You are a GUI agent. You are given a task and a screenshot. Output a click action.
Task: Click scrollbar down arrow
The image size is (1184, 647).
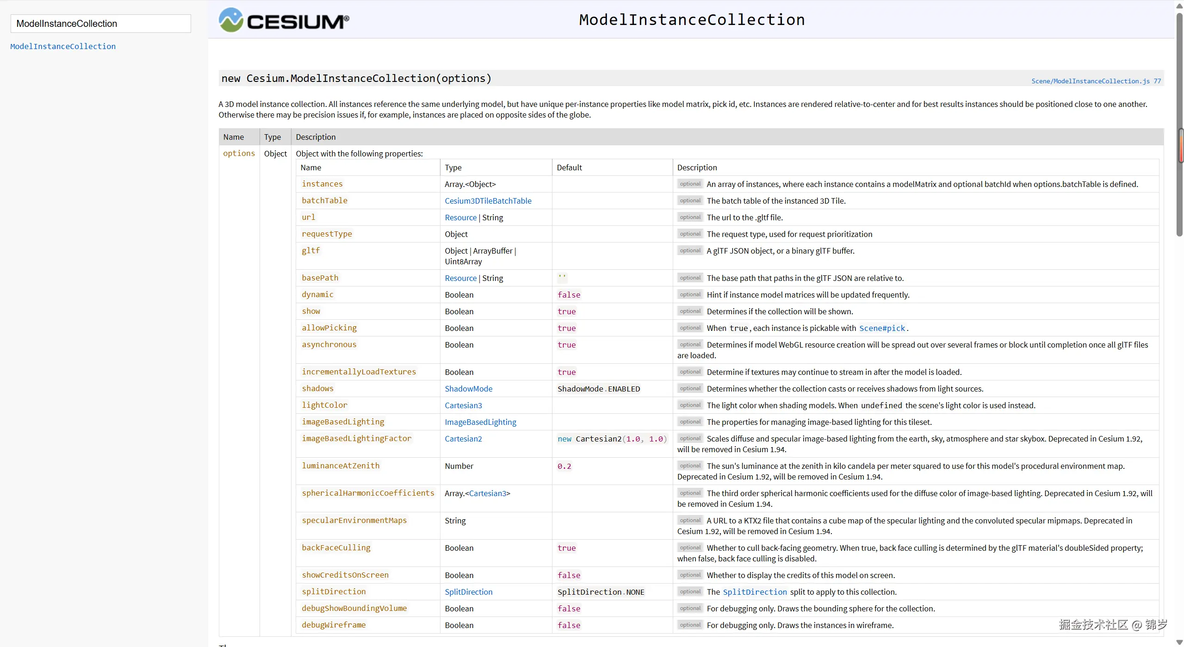click(1179, 642)
